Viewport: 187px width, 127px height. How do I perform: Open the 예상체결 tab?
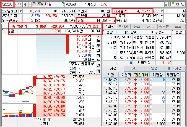coord(175,69)
